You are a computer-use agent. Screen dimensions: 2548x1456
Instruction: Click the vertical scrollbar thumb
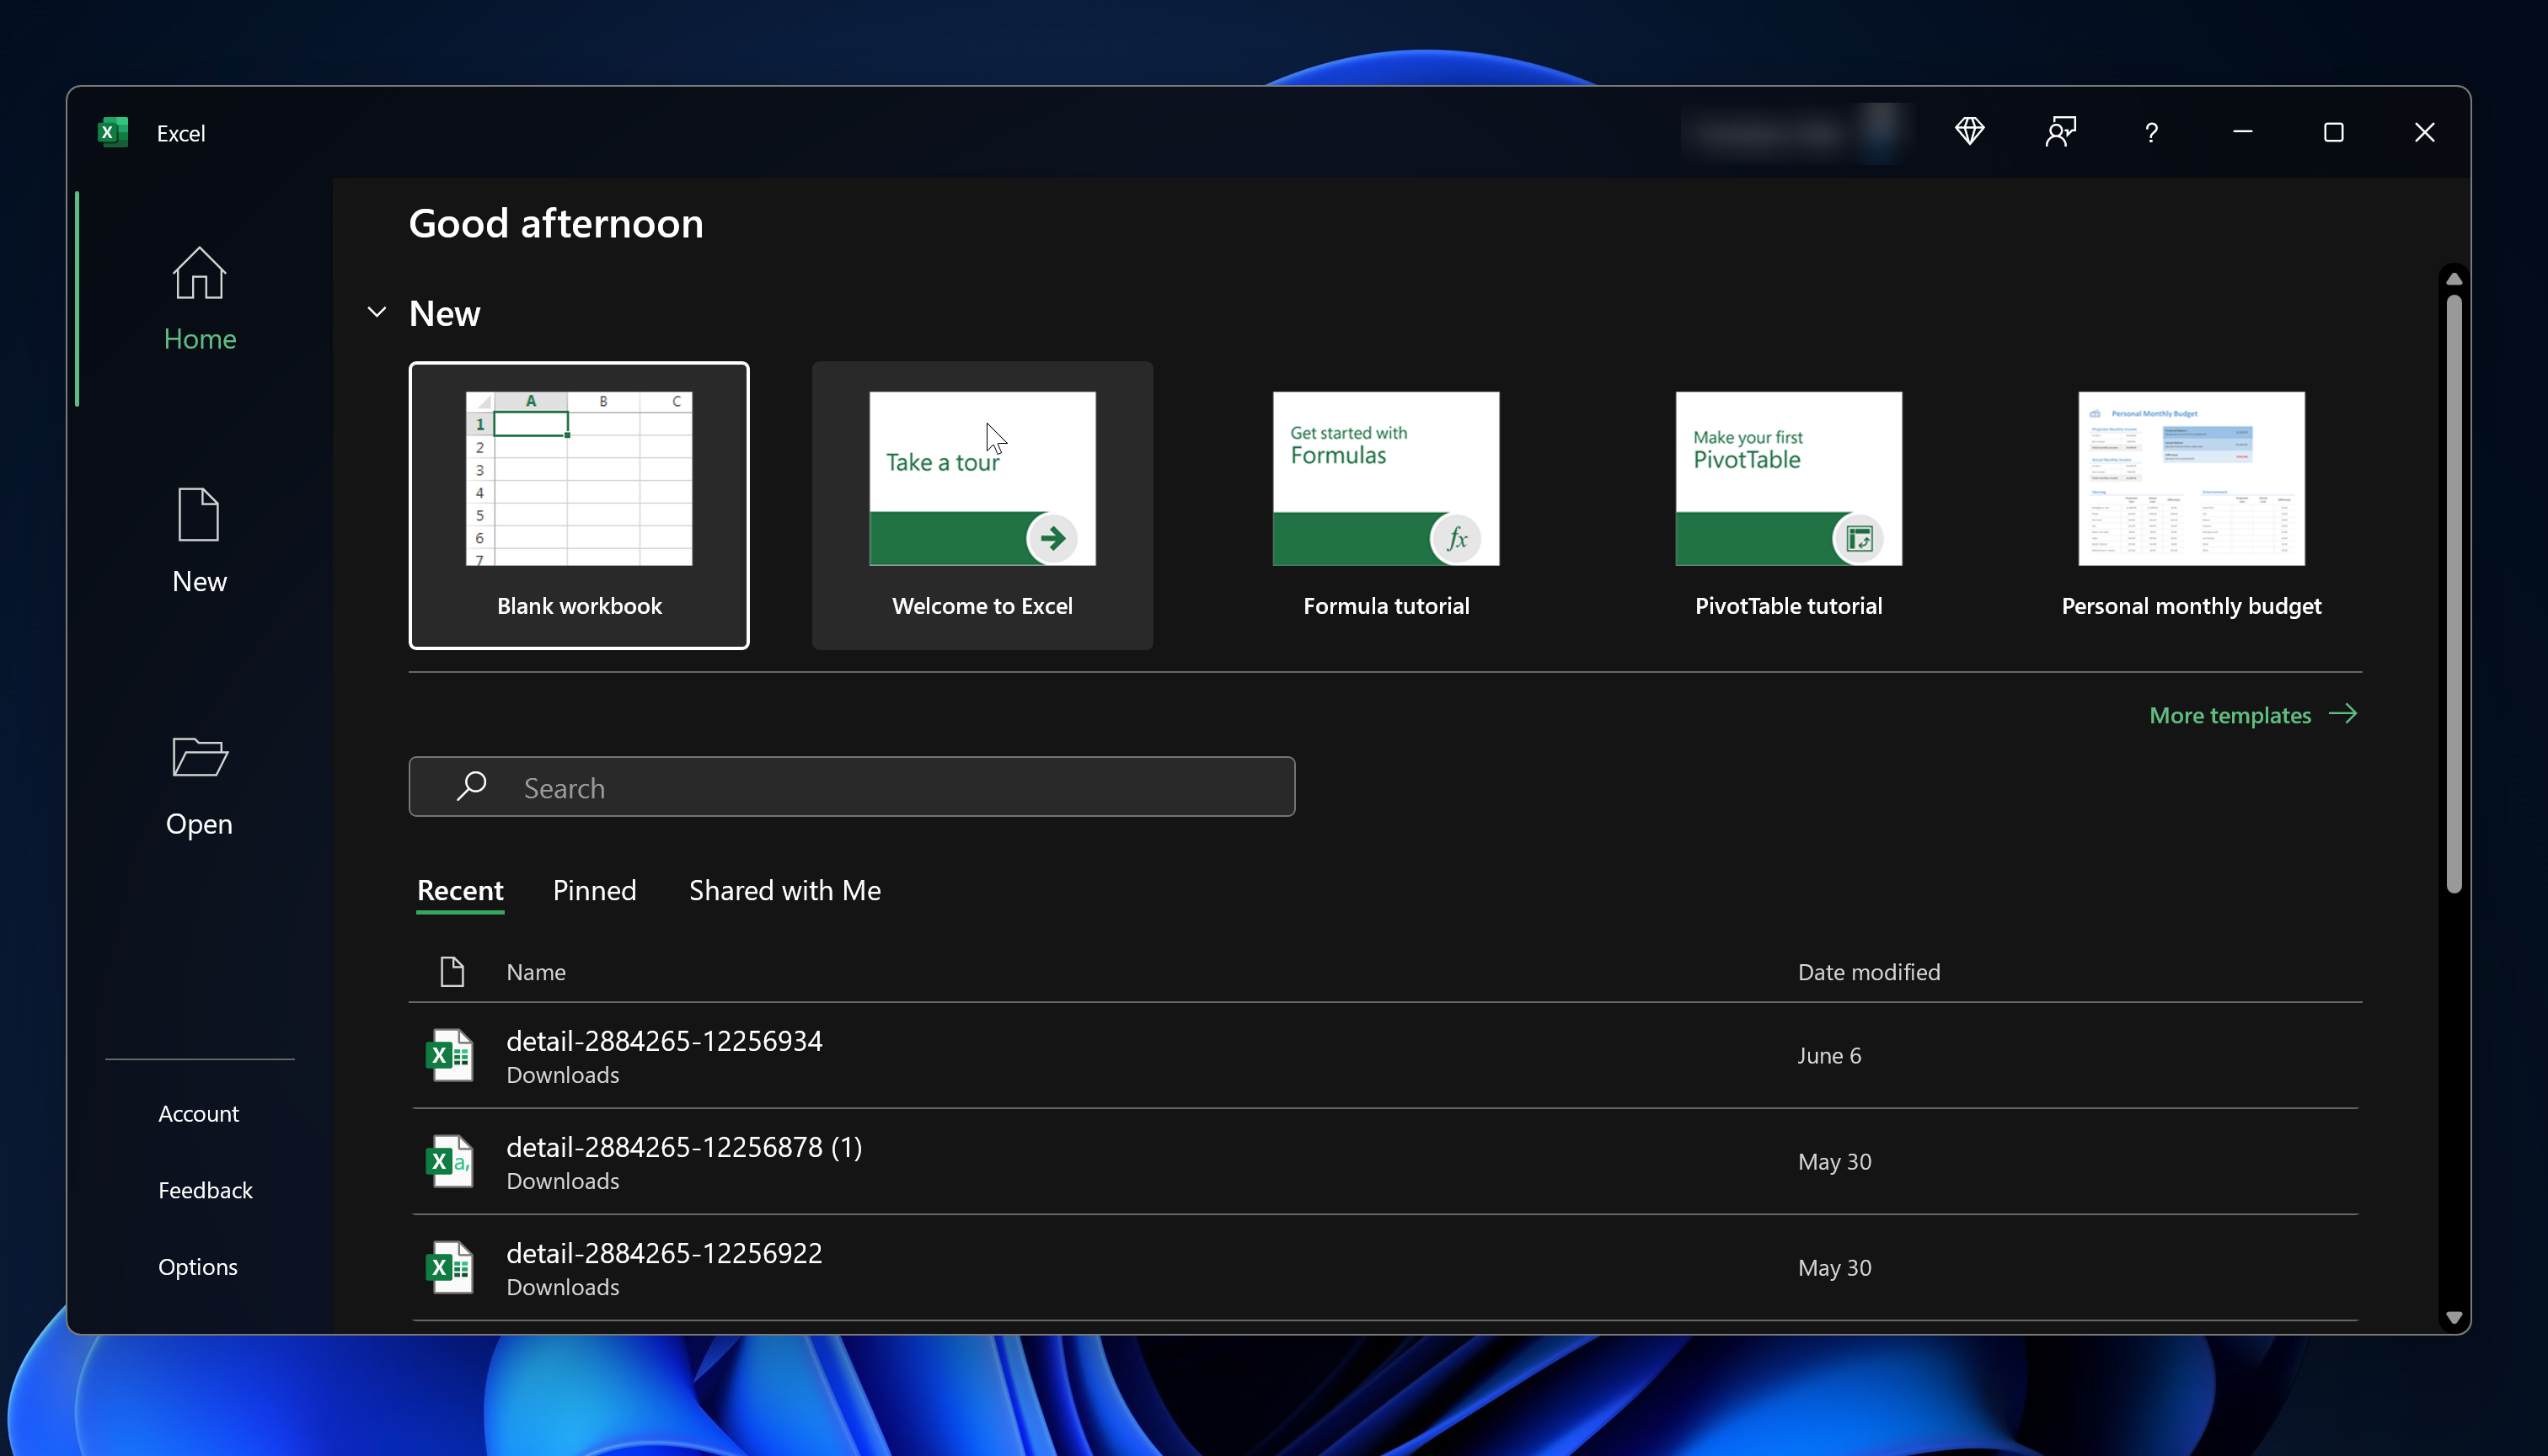2453,592
